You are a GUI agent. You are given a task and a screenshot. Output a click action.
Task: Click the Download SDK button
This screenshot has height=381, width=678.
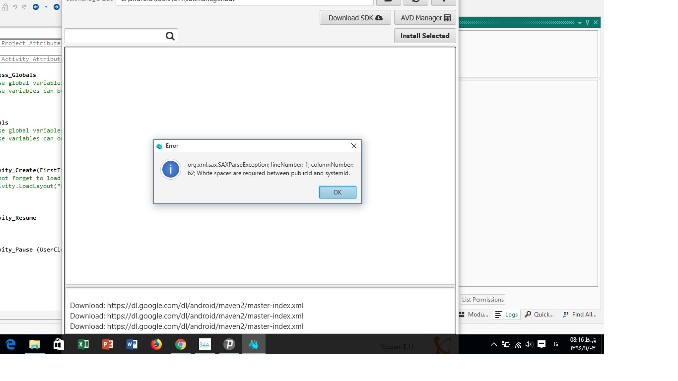pos(355,18)
